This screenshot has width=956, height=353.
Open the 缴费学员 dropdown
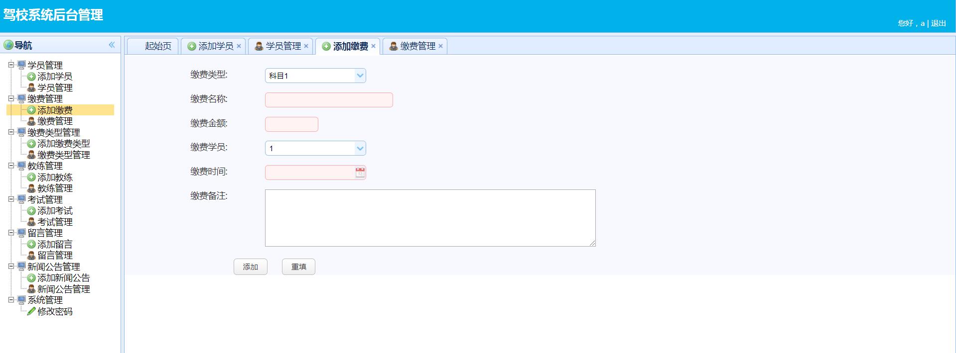coord(360,148)
